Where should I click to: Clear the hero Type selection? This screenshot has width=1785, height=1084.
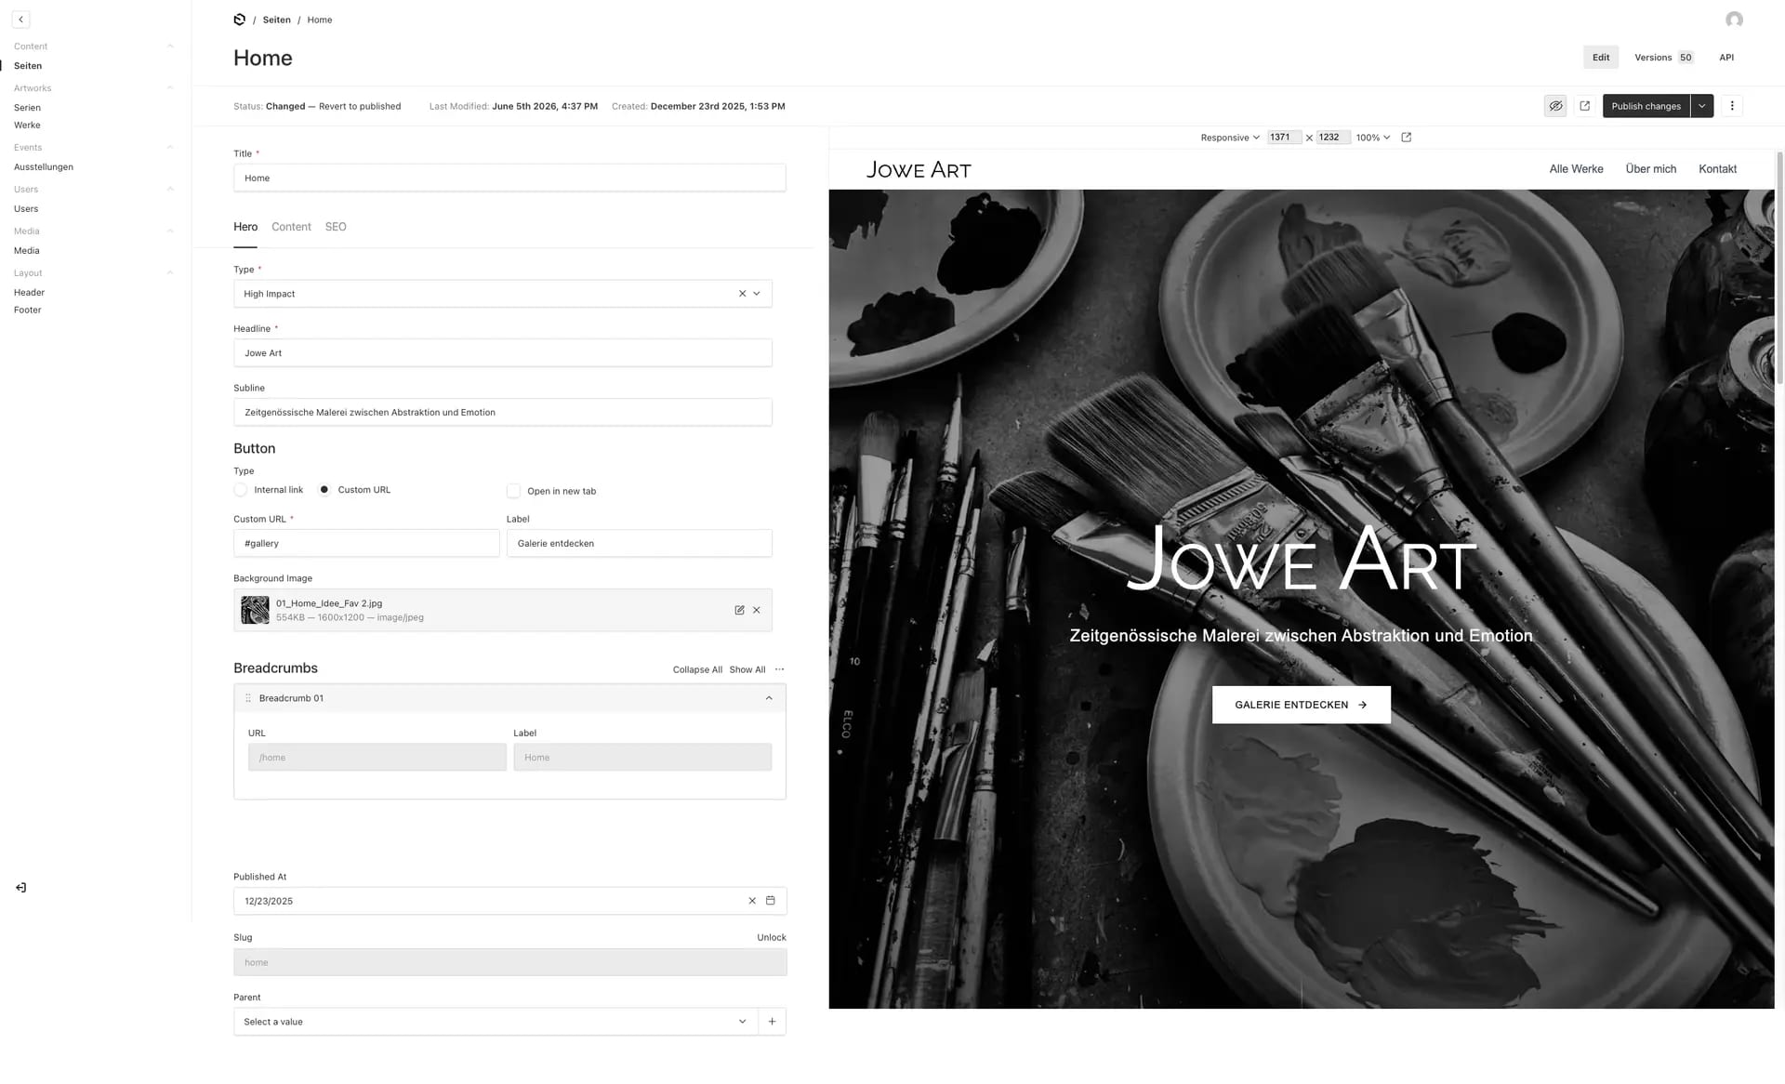coord(742,294)
